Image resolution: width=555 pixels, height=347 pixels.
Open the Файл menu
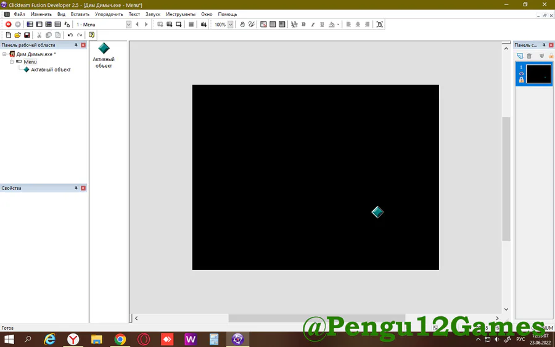[20, 14]
